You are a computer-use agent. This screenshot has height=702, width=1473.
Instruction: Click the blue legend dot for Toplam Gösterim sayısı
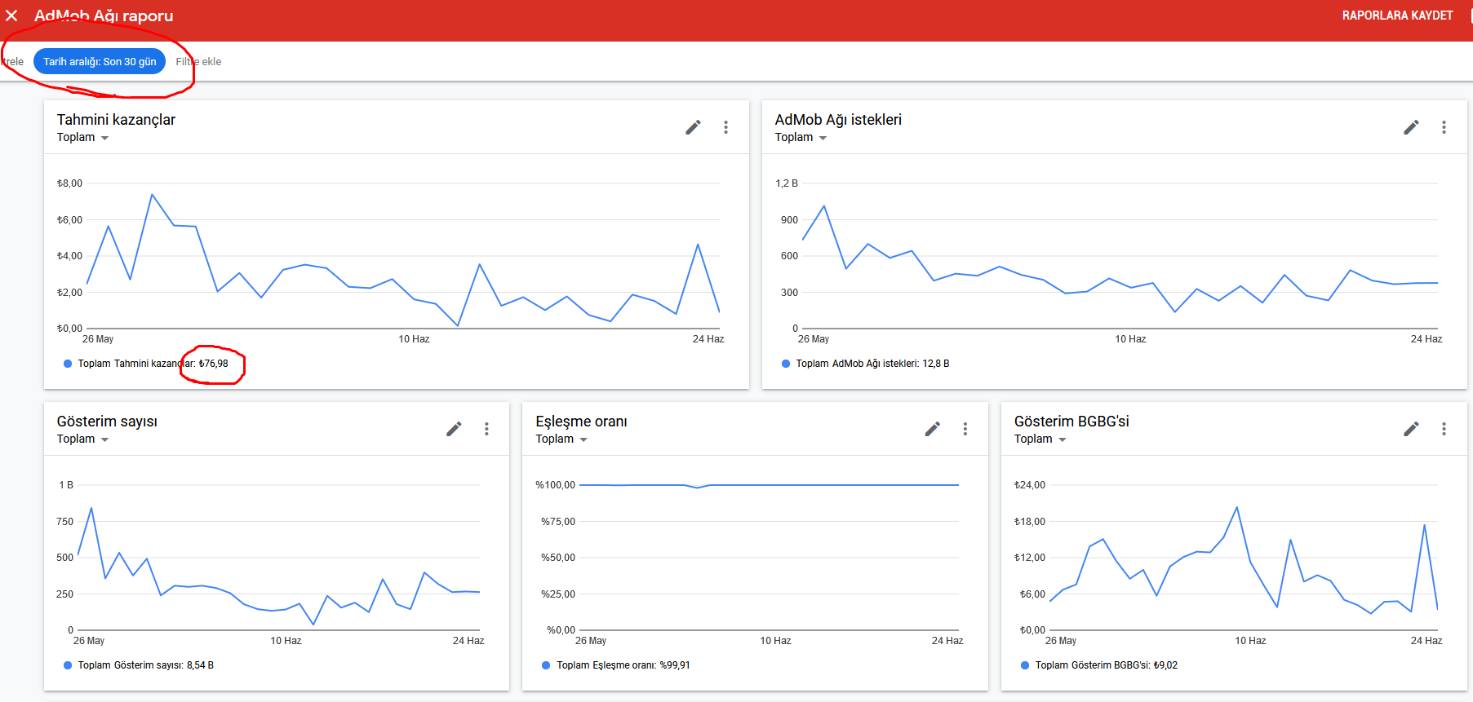click(x=68, y=665)
